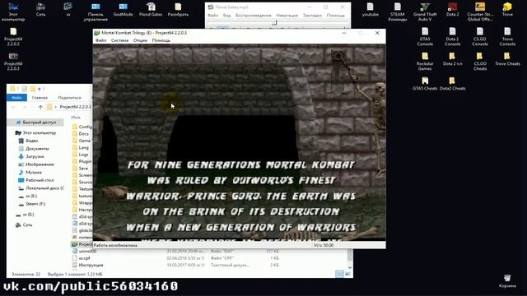Launch Grand Theft Auto V shortcut
527x296 pixels.
click(425, 12)
